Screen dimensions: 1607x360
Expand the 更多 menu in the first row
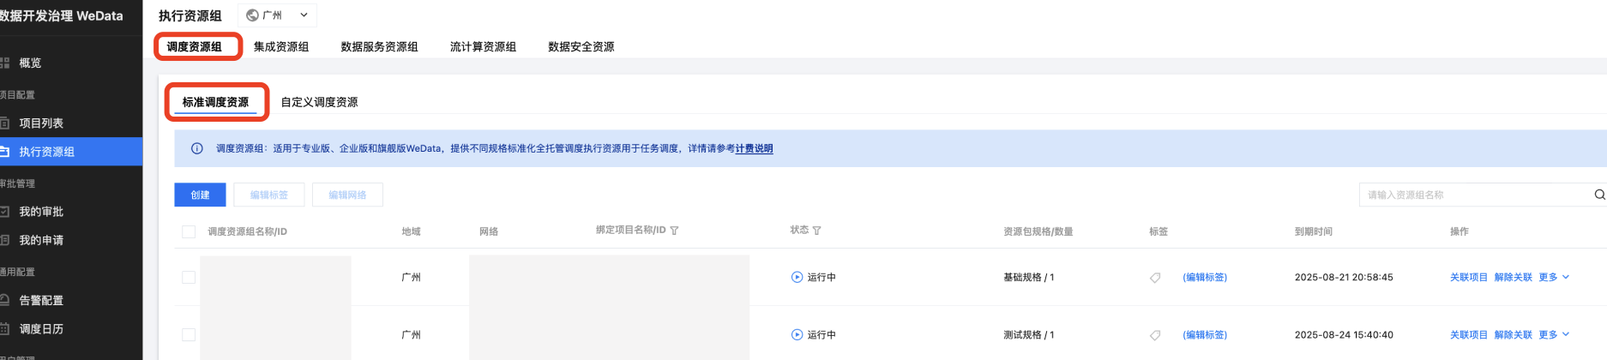click(1553, 278)
